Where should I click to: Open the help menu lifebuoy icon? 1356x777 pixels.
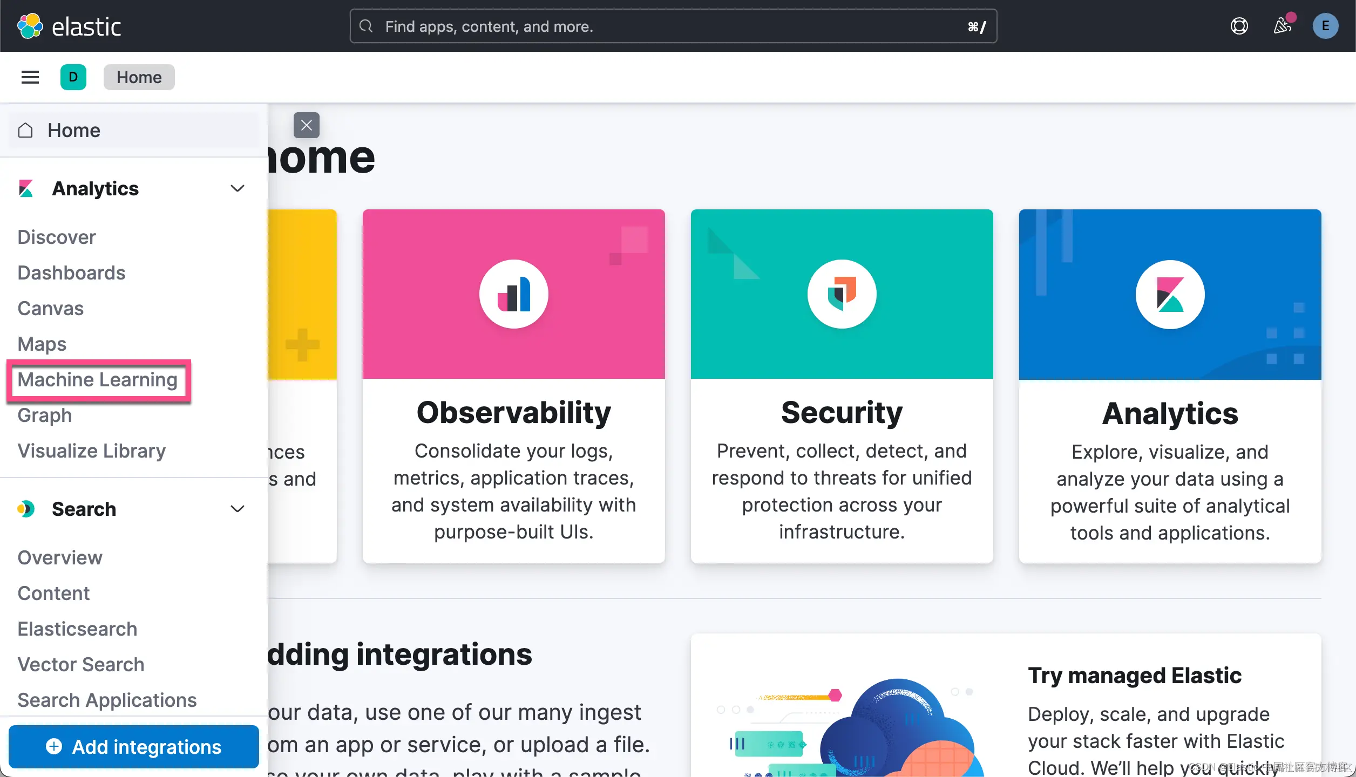(x=1239, y=26)
